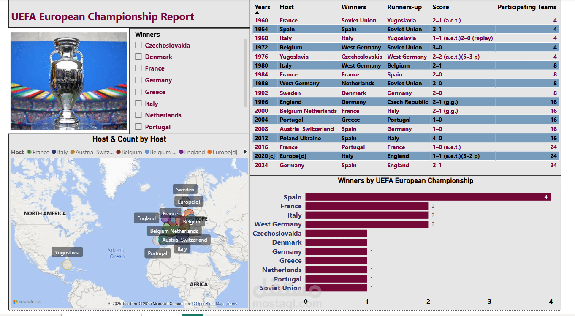Click the 1960 row year cell

(x=261, y=20)
